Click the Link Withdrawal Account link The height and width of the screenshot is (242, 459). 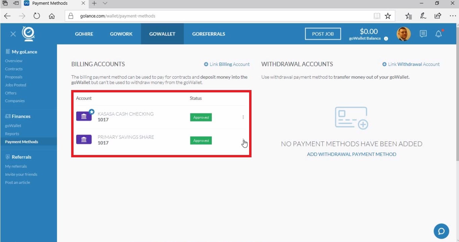[411, 64]
